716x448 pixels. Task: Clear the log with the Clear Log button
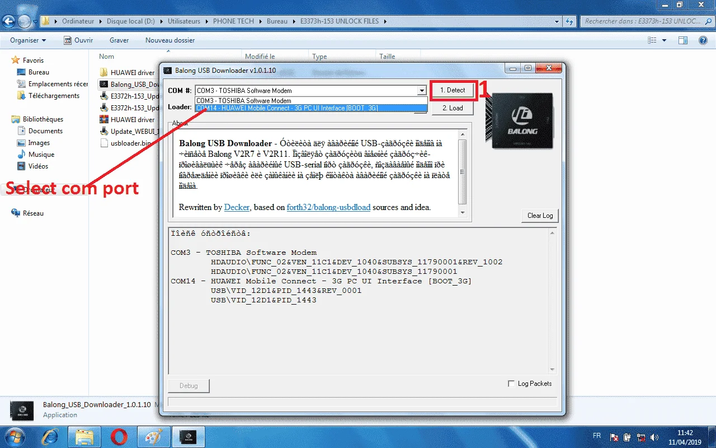[540, 216]
